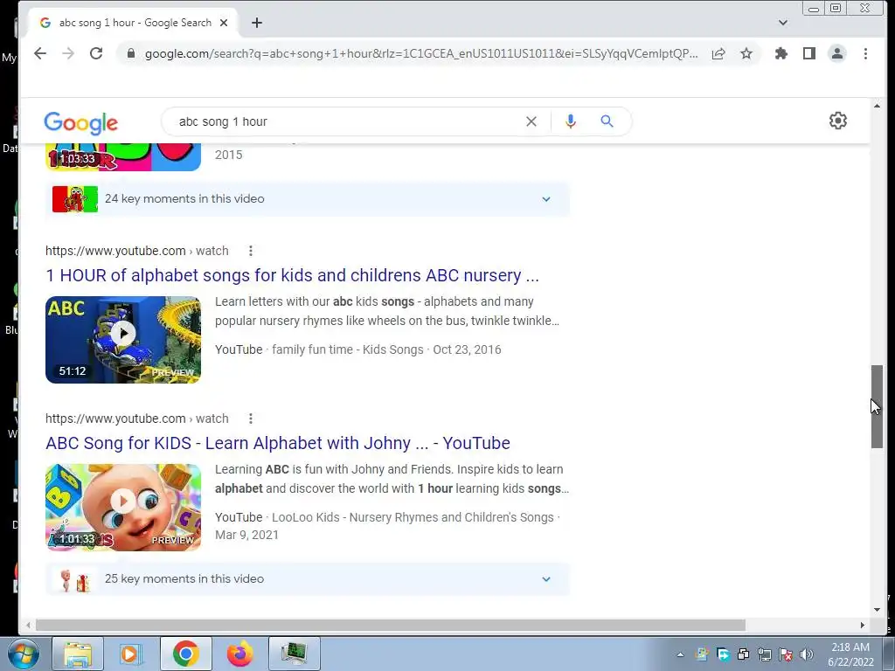Screen dimensions: 895x671
Task: View site info via the lock icon
Action: click(x=131, y=53)
